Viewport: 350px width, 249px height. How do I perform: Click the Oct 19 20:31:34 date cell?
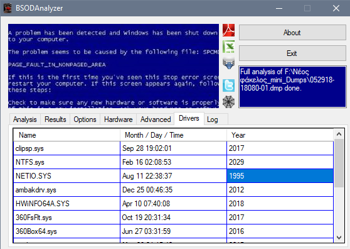point(173,218)
